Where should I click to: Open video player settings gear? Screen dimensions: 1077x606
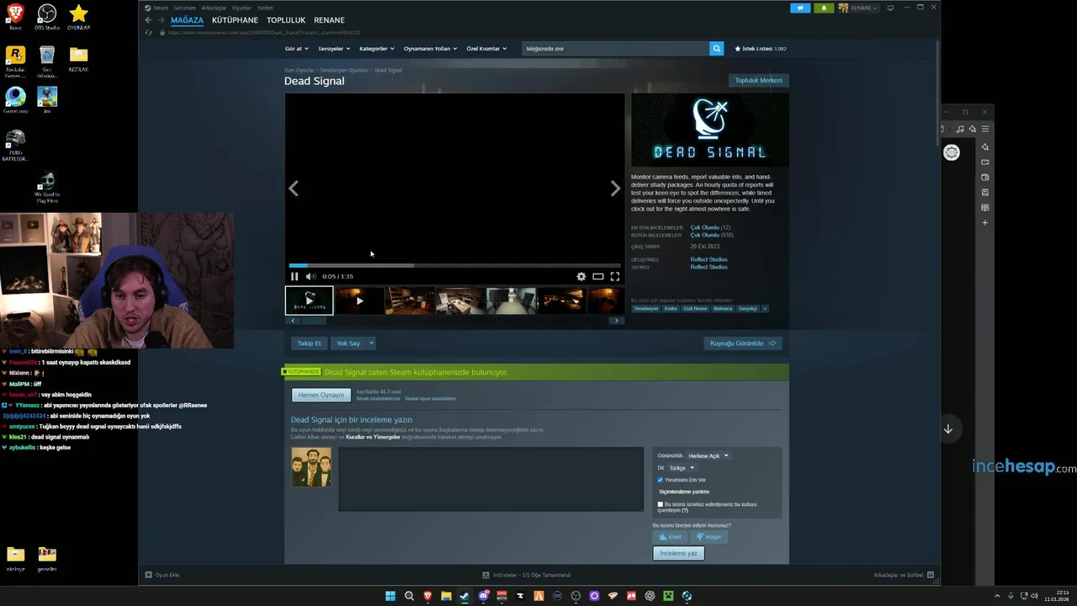coord(581,276)
